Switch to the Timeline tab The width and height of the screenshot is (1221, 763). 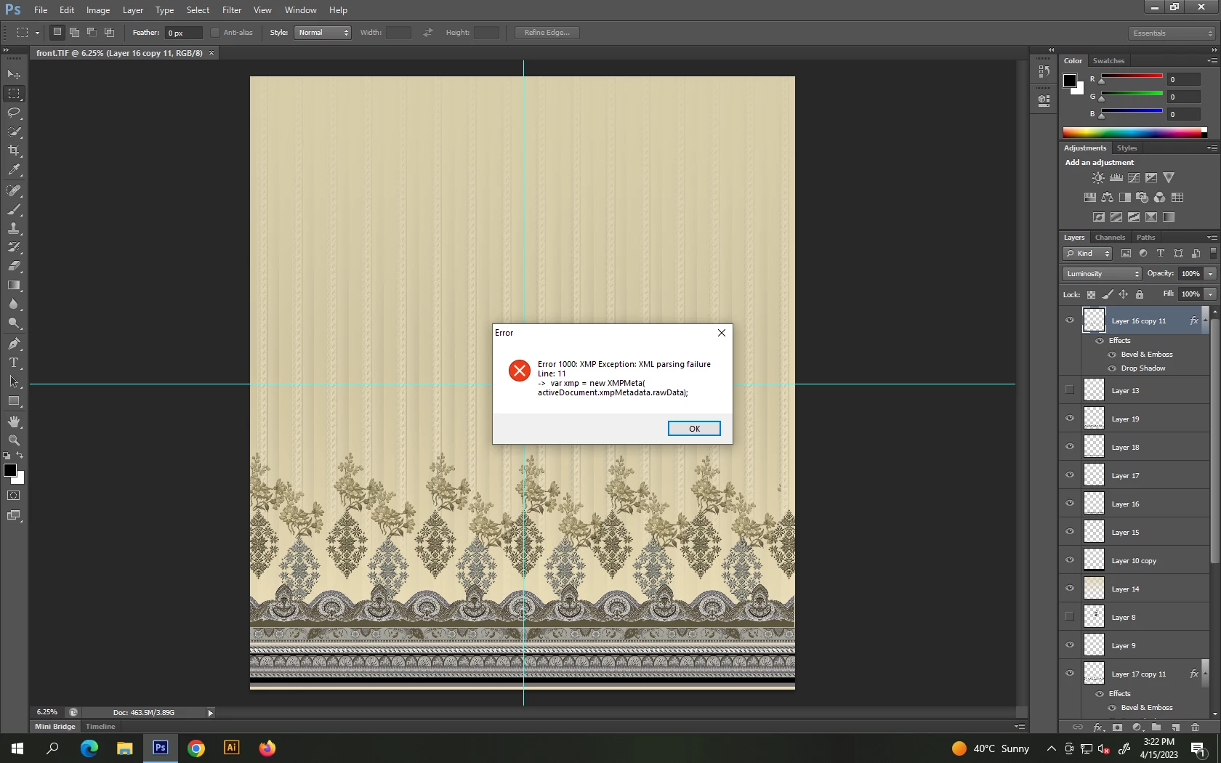point(100,727)
